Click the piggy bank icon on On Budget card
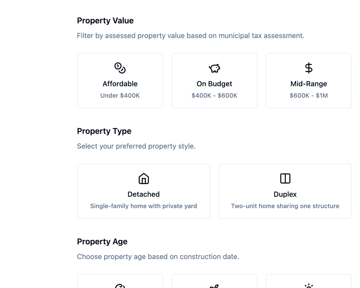The height and width of the screenshot is (288, 360). 214,68
